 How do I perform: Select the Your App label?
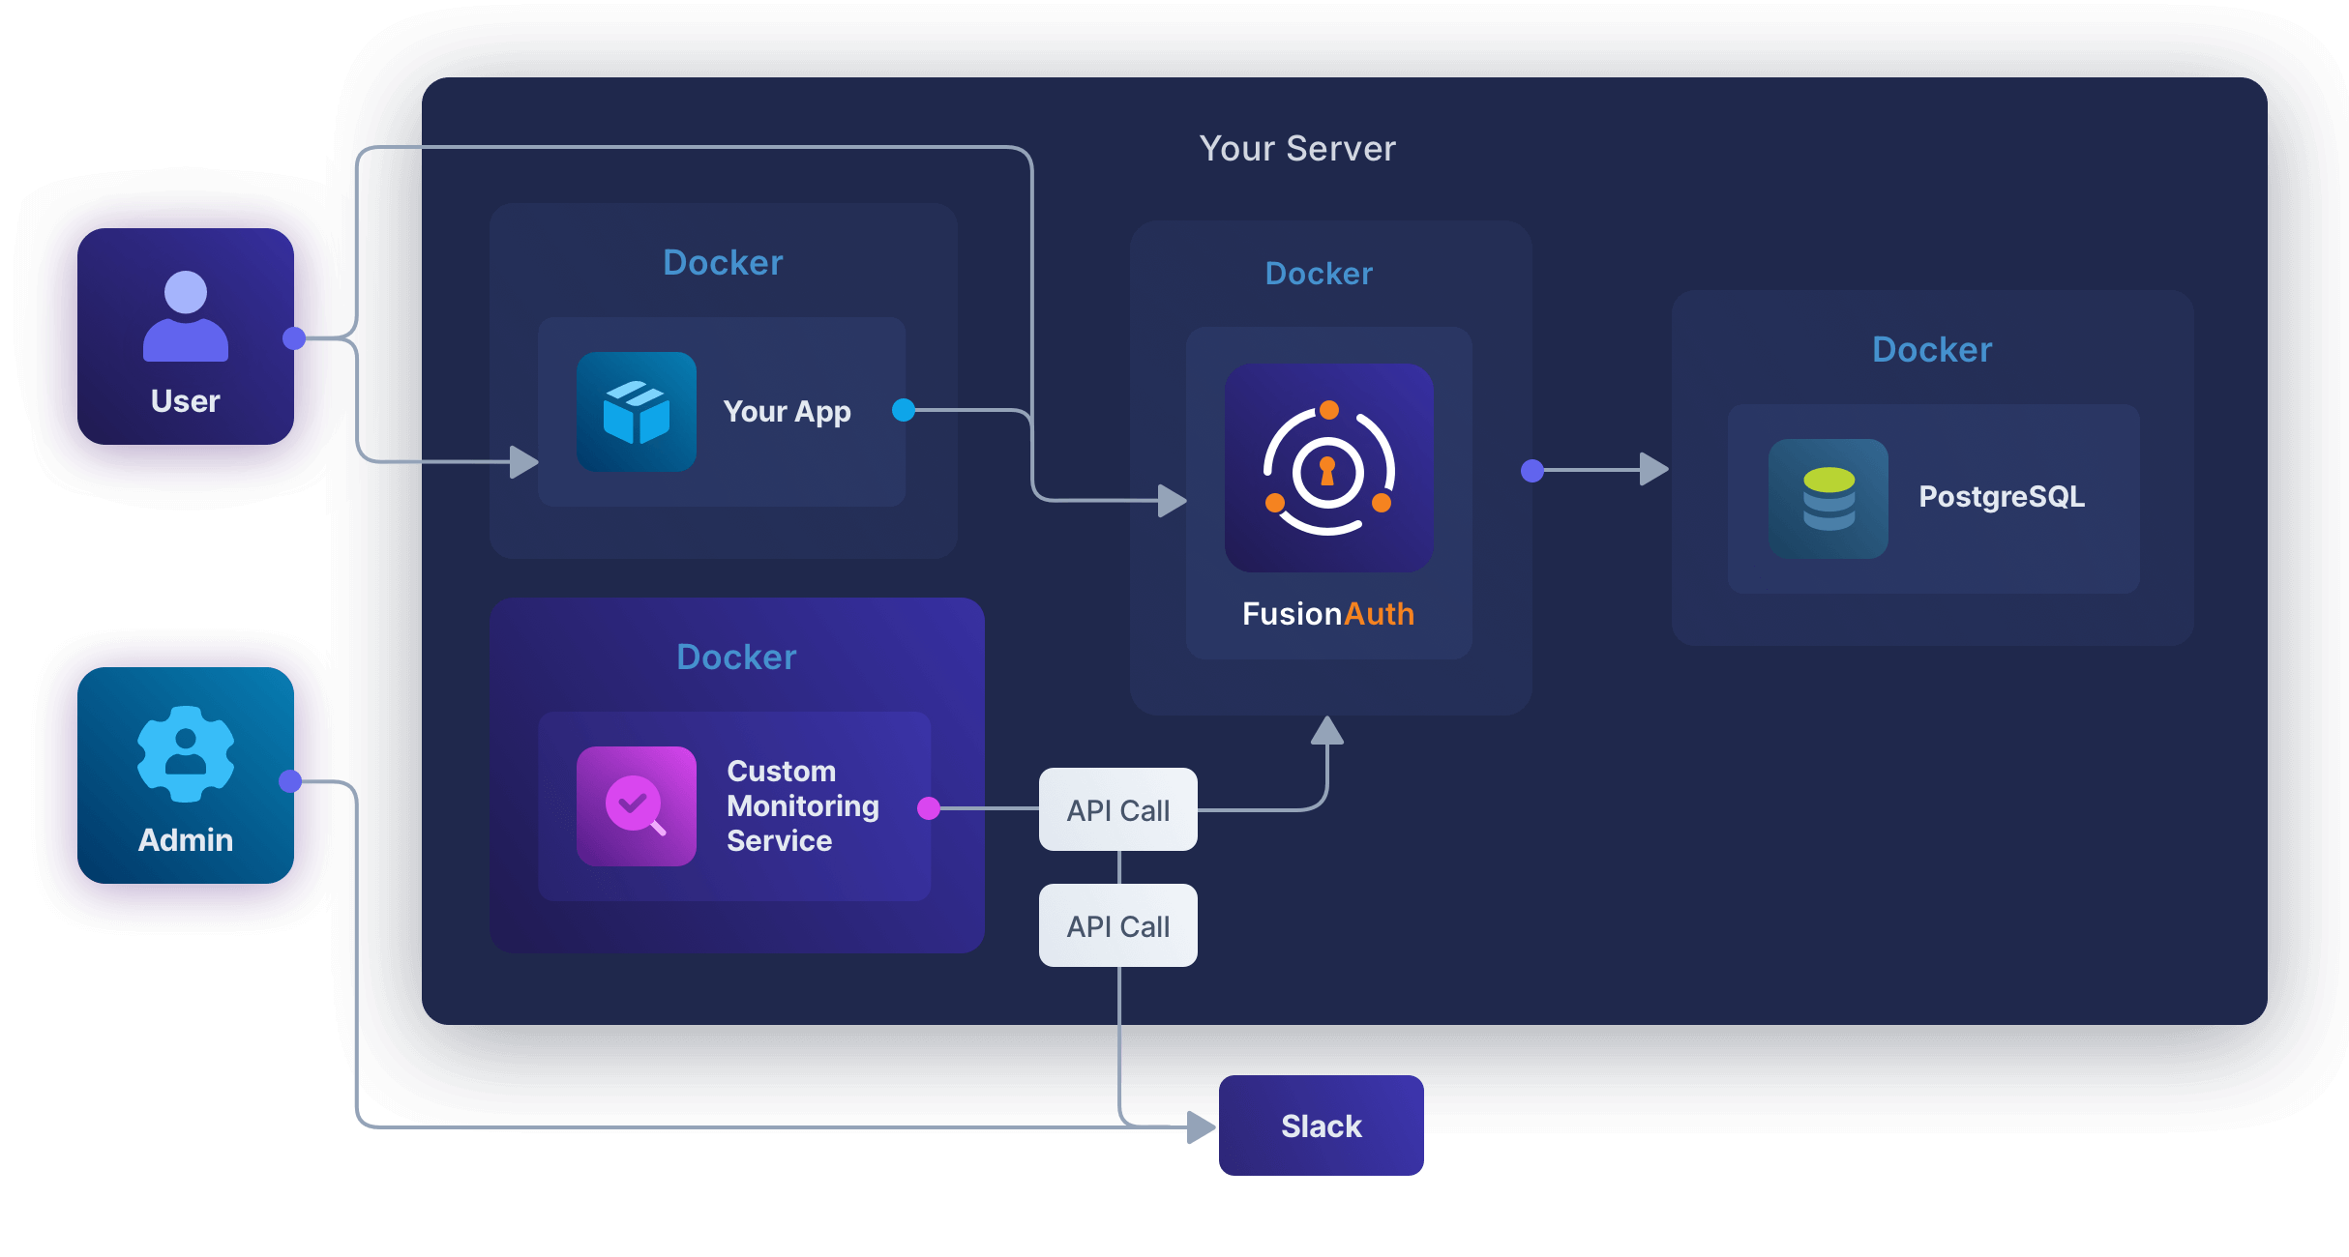tap(788, 411)
